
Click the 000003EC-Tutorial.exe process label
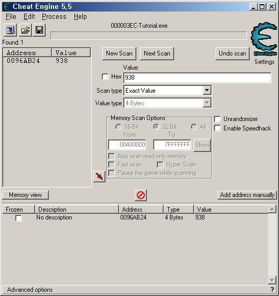click(x=139, y=26)
